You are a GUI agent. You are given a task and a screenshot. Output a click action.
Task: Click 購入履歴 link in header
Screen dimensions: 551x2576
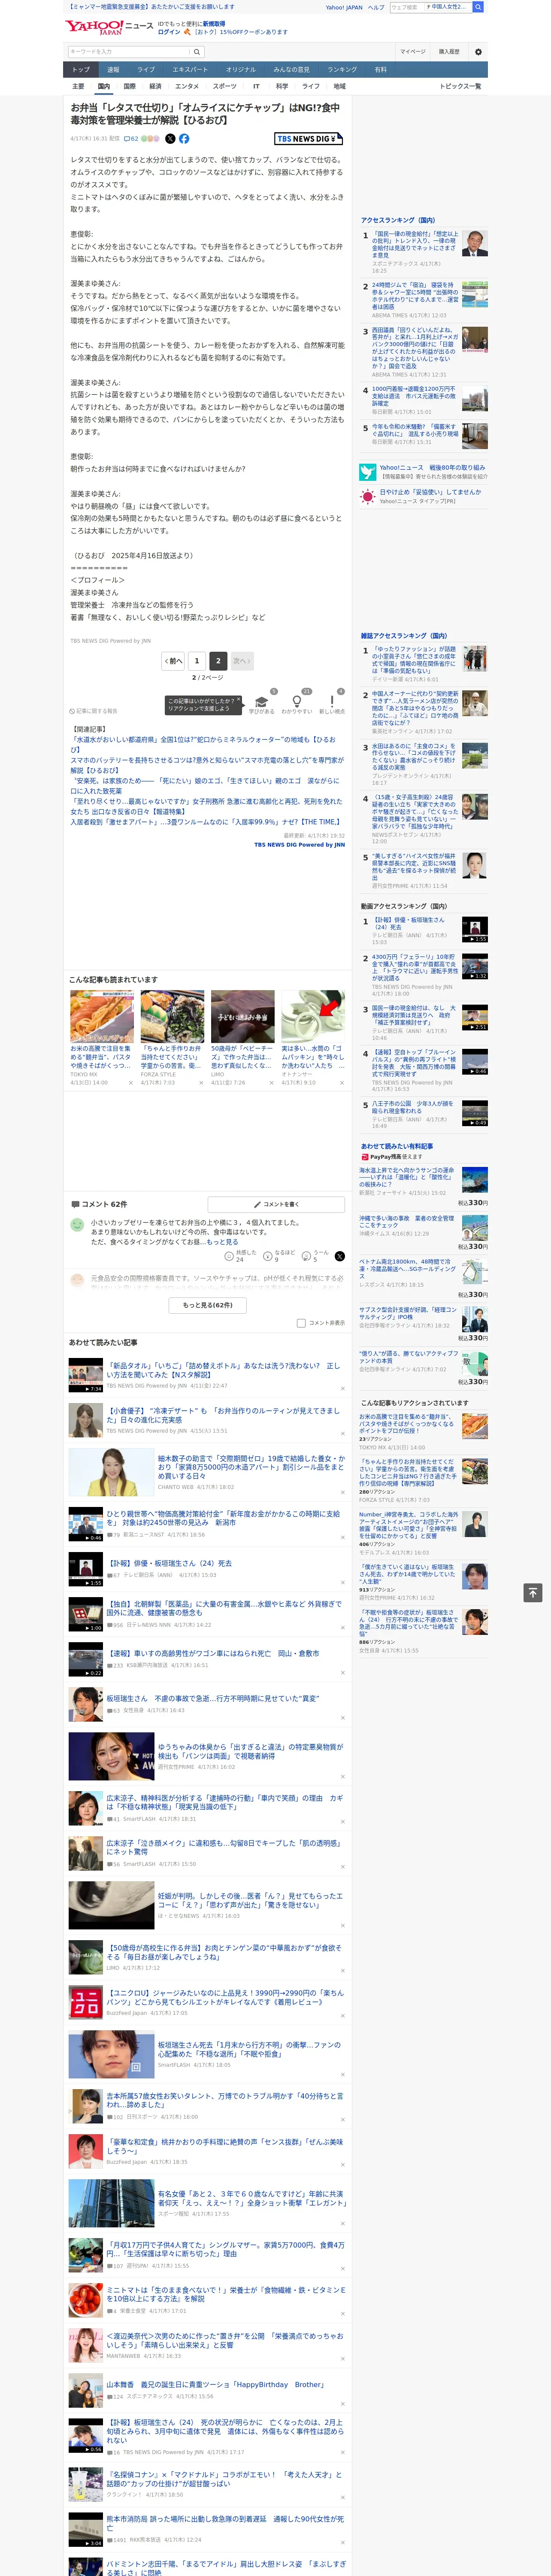tap(449, 52)
